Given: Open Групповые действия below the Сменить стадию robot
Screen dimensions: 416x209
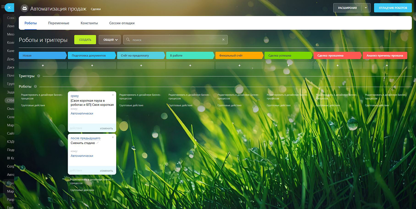Looking at the screenshot, I should 82,190.
